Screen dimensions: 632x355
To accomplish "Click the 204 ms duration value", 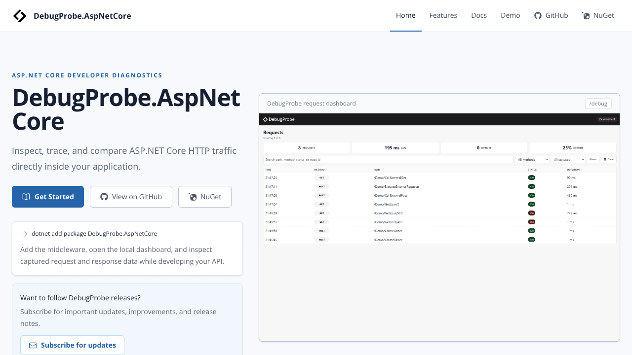I will (x=572, y=186).
